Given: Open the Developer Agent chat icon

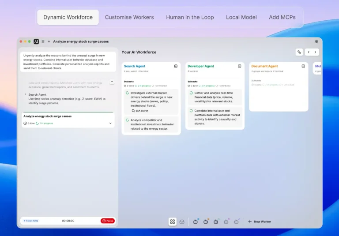Looking at the screenshot, I should (240, 66).
